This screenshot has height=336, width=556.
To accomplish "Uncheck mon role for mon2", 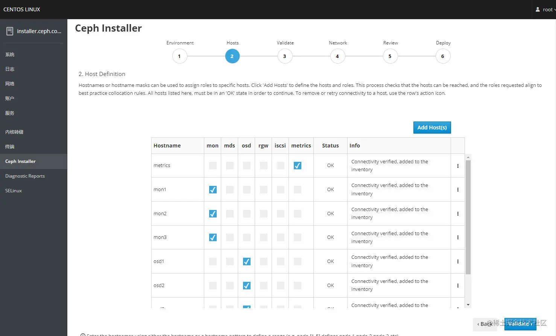I will point(213,214).
